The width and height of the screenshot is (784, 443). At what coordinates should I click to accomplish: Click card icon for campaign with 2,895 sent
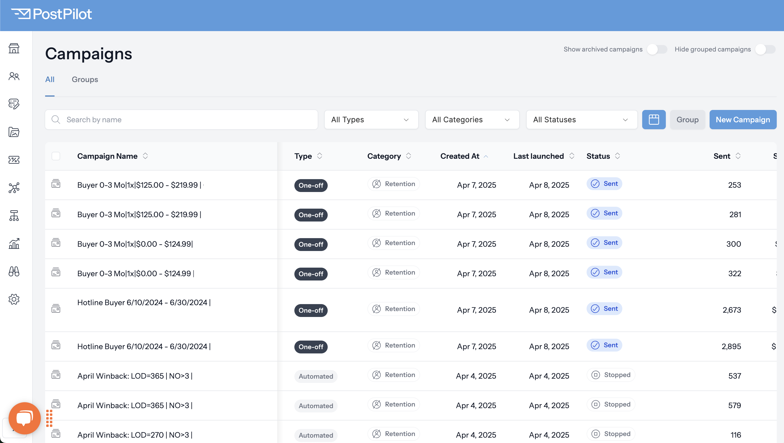click(x=56, y=345)
